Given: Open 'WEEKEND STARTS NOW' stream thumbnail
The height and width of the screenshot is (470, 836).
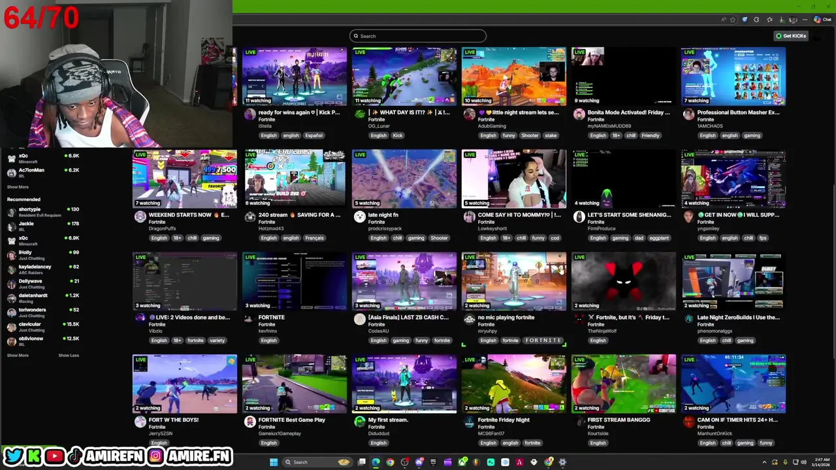Looking at the screenshot, I should 185,178.
